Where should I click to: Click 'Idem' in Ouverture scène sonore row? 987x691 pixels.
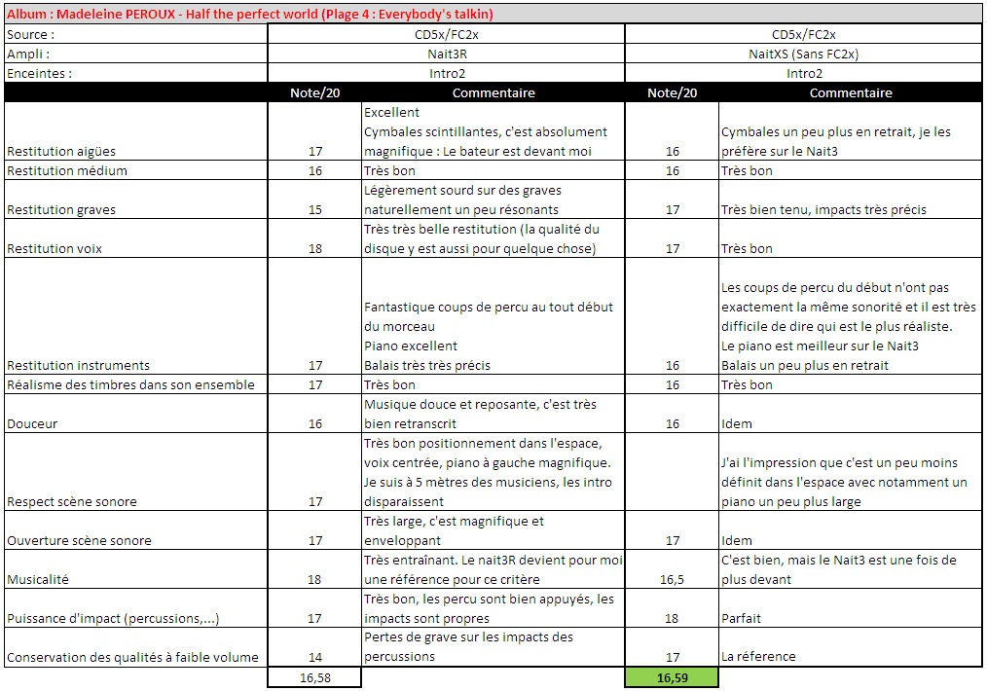851,529
